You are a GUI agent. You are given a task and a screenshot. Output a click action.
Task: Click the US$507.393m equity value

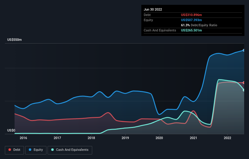(191, 20)
